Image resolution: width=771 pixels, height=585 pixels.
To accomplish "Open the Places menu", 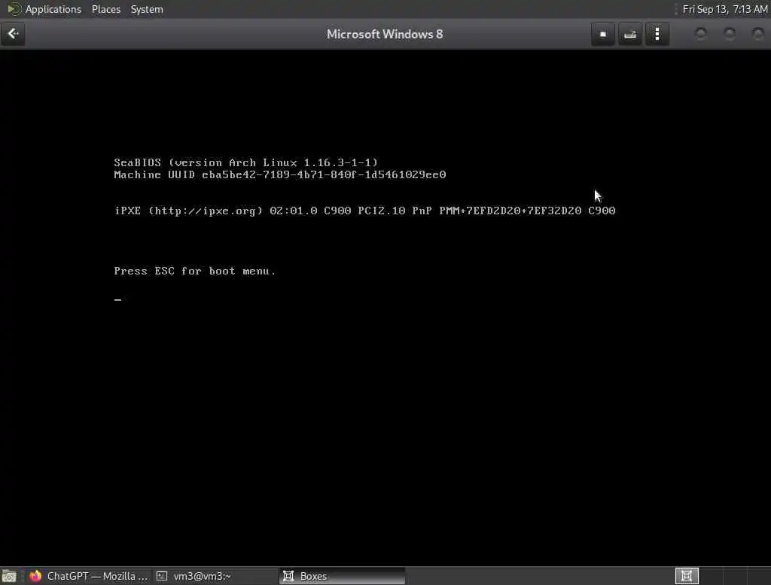I will click(105, 9).
